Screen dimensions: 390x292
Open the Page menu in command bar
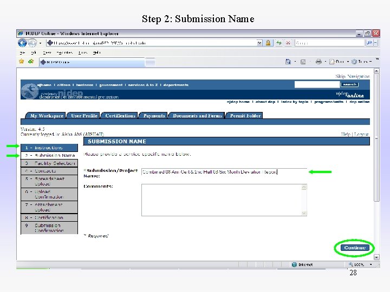pyautogui.click(x=339, y=62)
